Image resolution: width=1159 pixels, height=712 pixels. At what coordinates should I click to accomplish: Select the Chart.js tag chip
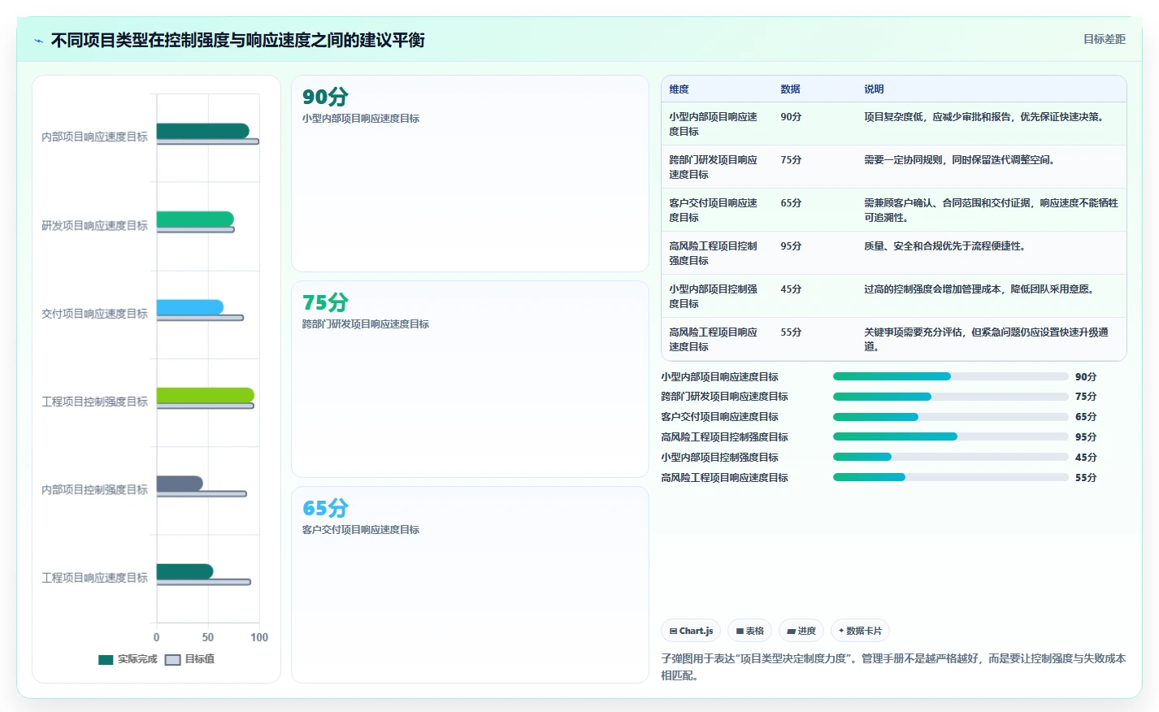click(691, 631)
